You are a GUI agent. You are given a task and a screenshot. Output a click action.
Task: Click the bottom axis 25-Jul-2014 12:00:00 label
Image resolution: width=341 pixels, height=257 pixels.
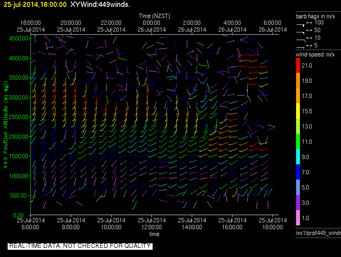coord(151,224)
